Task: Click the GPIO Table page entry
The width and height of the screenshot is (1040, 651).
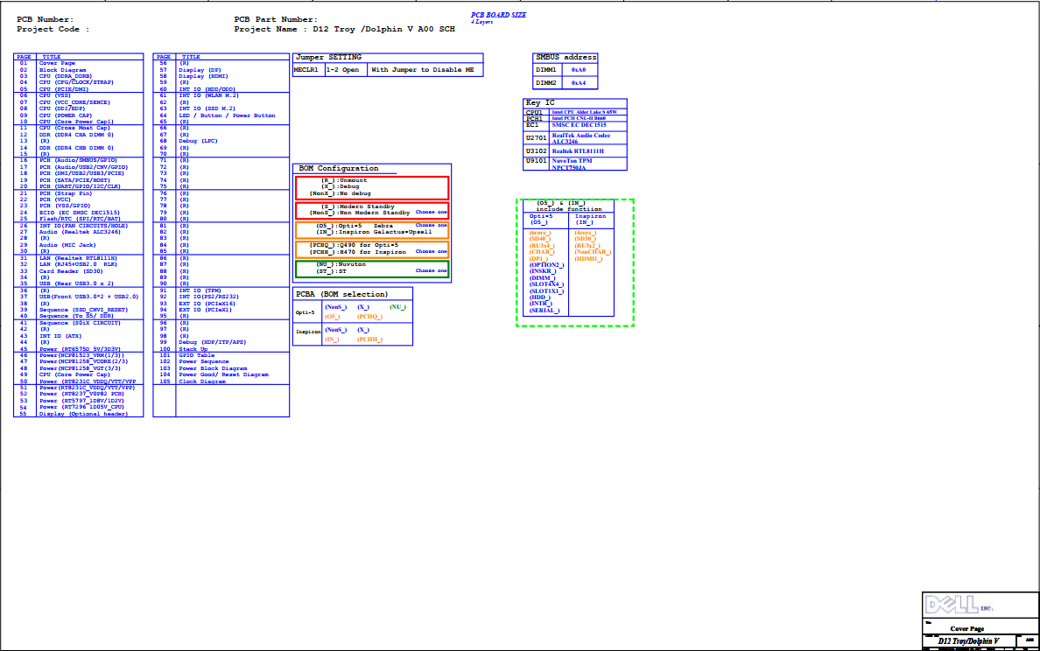Action: pyautogui.click(x=196, y=355)
